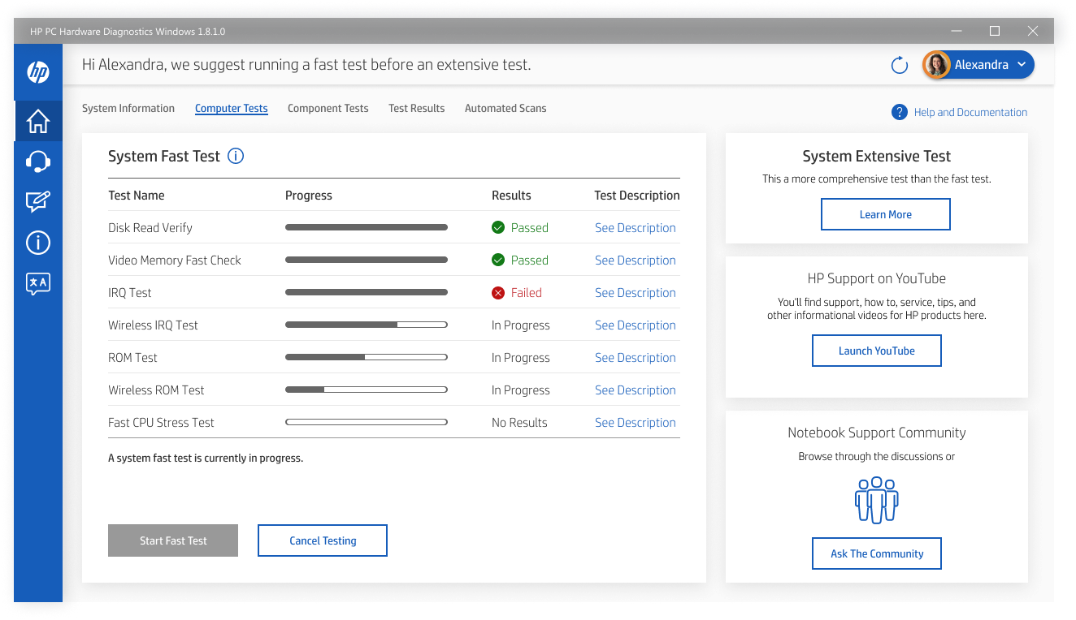The height and width of the screenshot is (620, 1076).
Task: Open See Description for Video Memory Fast Check
Action: [636, 260]
